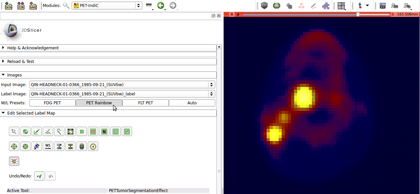420x194 pixels.
Task: Open the Input Image dropdown
Action: pyautogui.click(x=122, y=84)
